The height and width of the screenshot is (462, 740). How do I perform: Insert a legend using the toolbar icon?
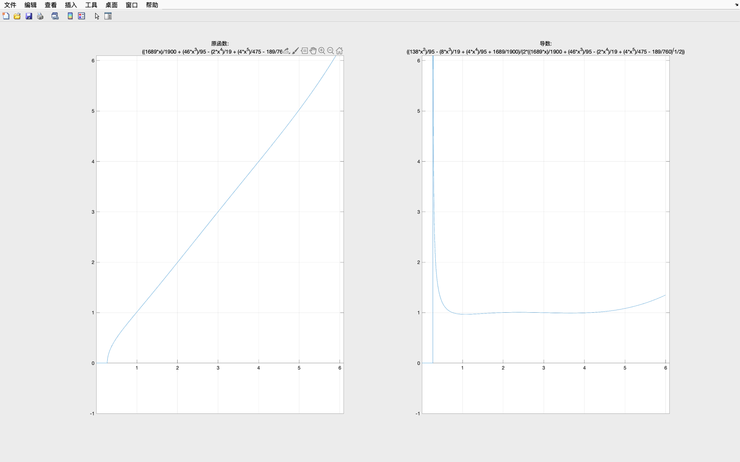[x=81, y=16]
